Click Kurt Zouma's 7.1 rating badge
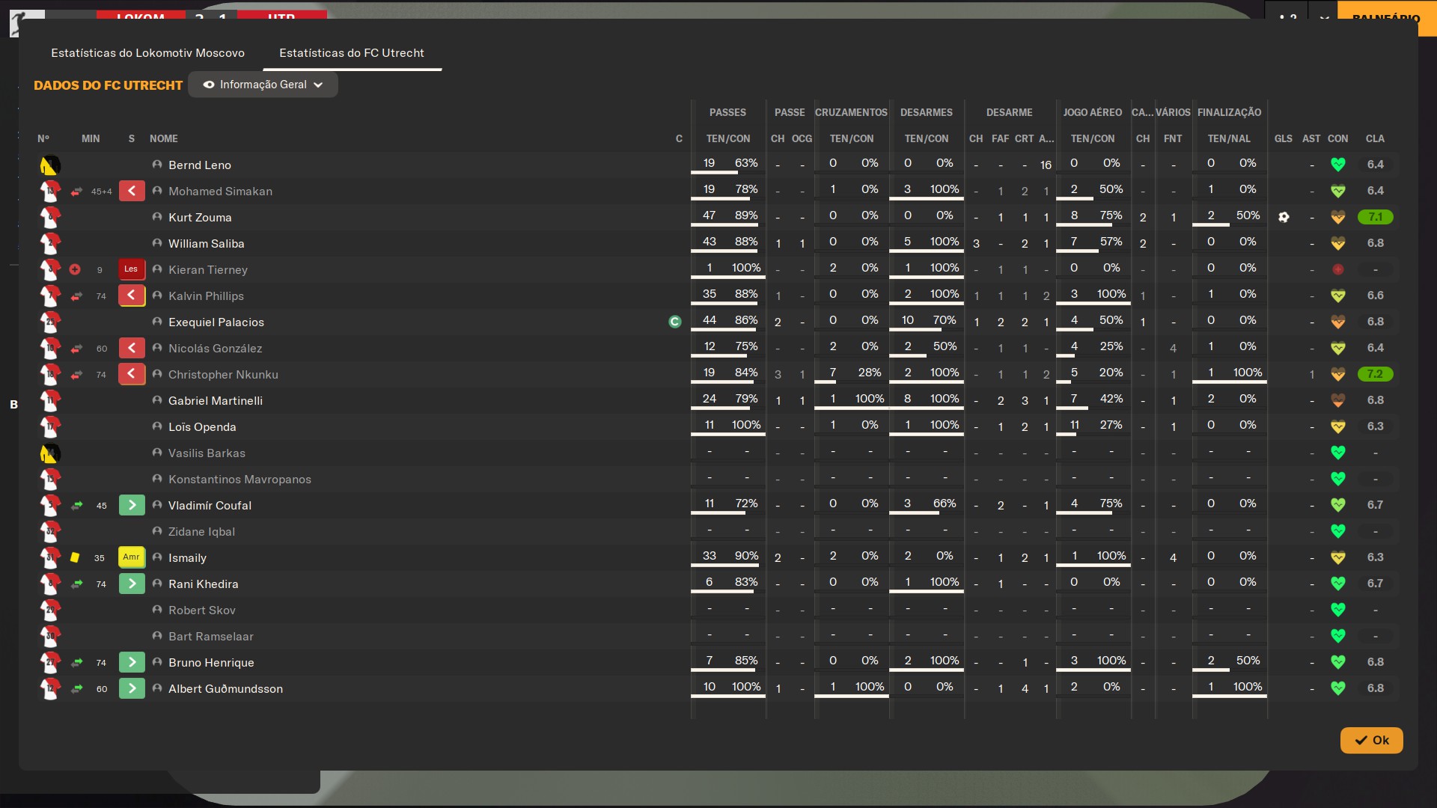1437x808 pixels. [1376, 217]
